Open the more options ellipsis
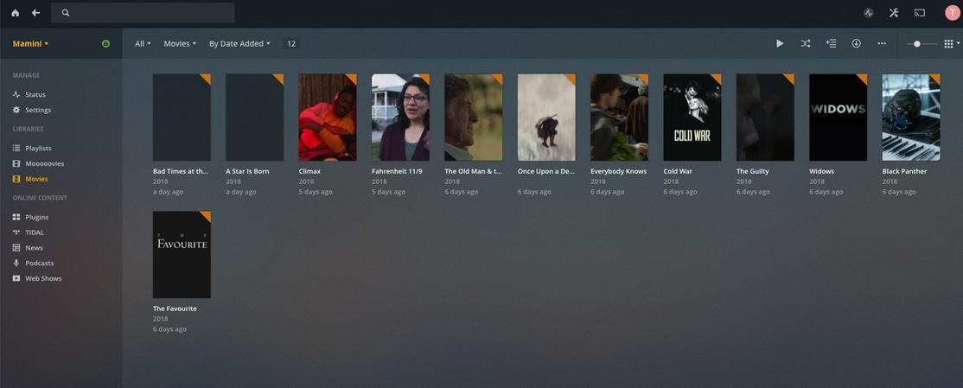This screenshot has width=963, height=388. point(882,43)
